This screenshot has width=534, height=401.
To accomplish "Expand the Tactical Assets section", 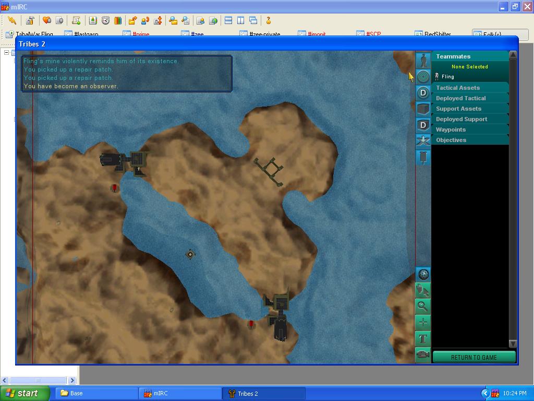I will tap(470, 88).
